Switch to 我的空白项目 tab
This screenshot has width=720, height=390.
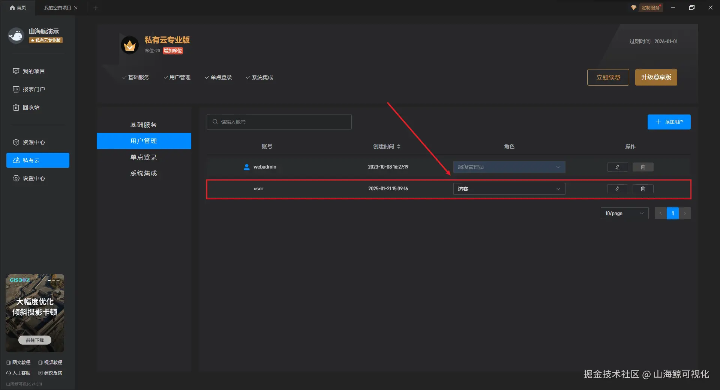click(57, 8)
